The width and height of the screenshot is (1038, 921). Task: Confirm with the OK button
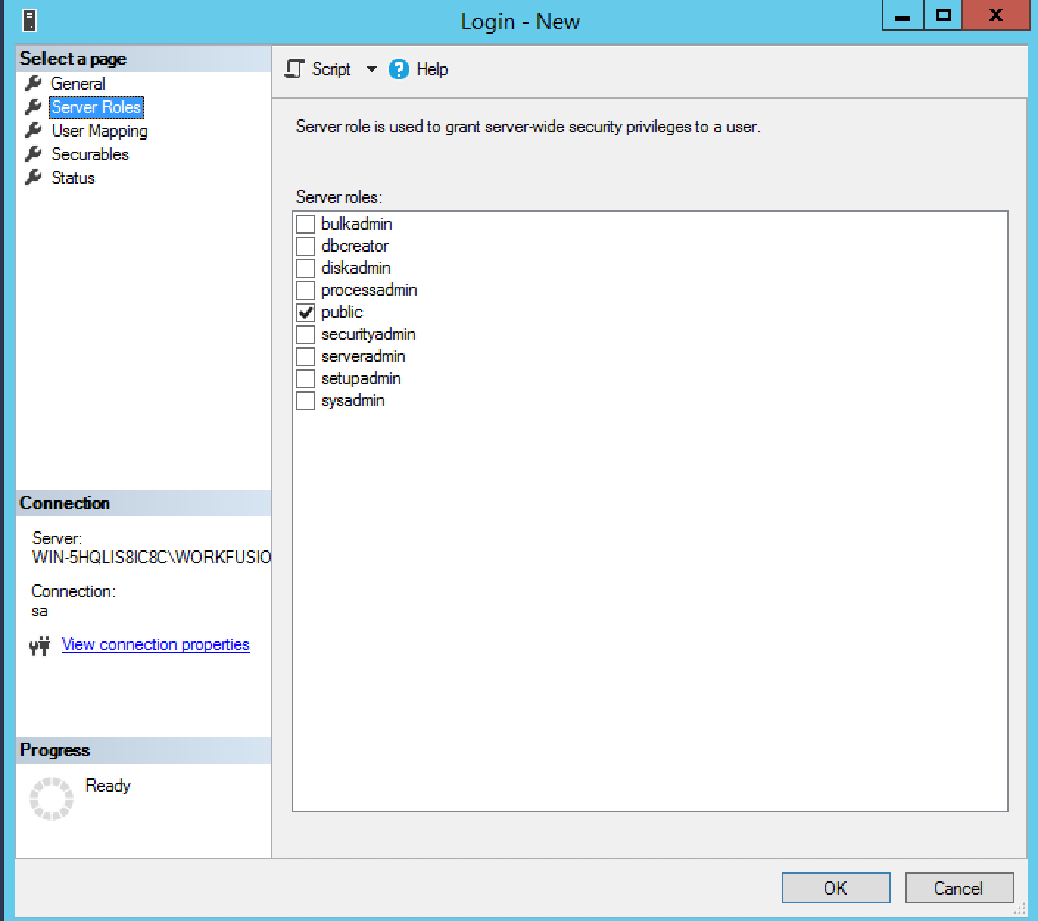coord(836,888)
